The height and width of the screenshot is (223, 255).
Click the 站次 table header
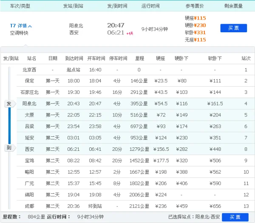246,58
